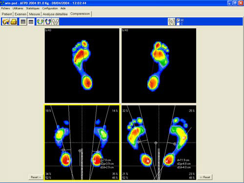Click the dark blue footprints icon
Screen dimensions: 244x183
coord(48,21)
